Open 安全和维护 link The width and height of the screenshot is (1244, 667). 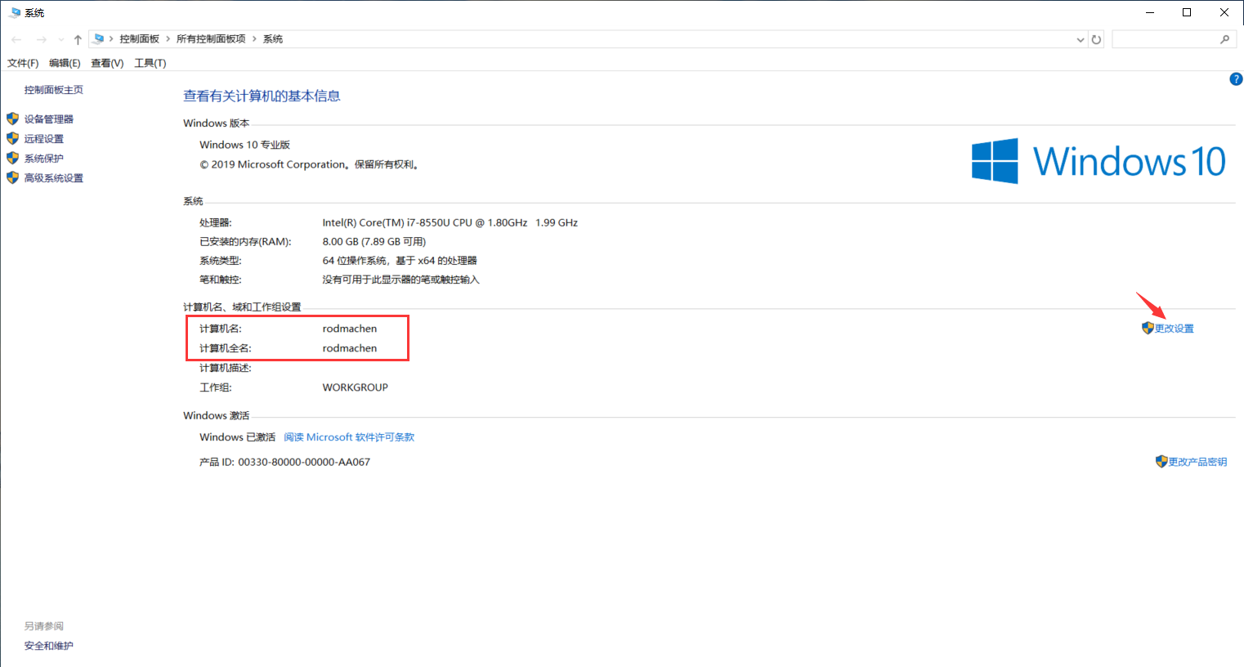coord(49,646)
